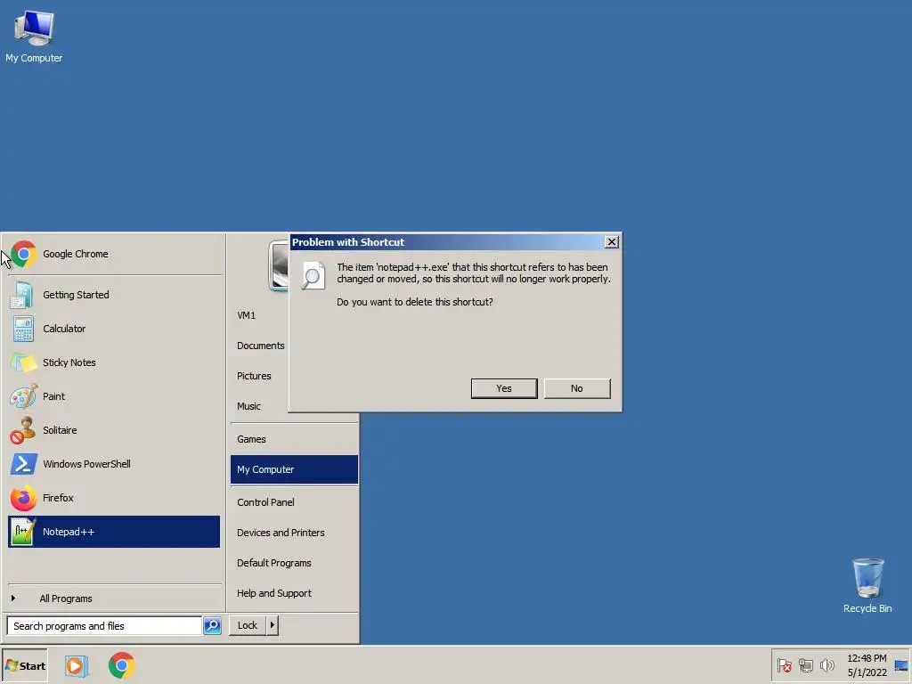The width and height of the screenshot is (912, 684).
Task: Click the taskbar clock and date
Action: pyautogui.click(x=867, y=665)
